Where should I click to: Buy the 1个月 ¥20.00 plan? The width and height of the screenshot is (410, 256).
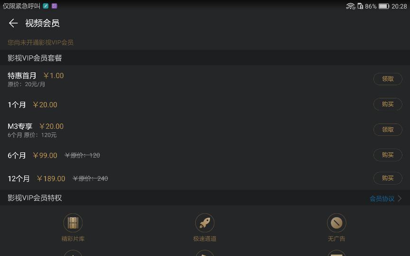pos(388,104)
